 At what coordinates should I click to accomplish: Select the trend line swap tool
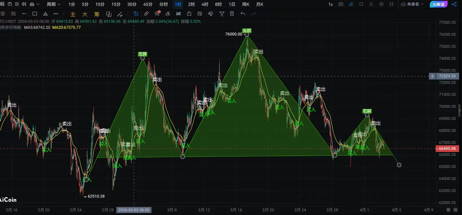[x=120, y=14]
